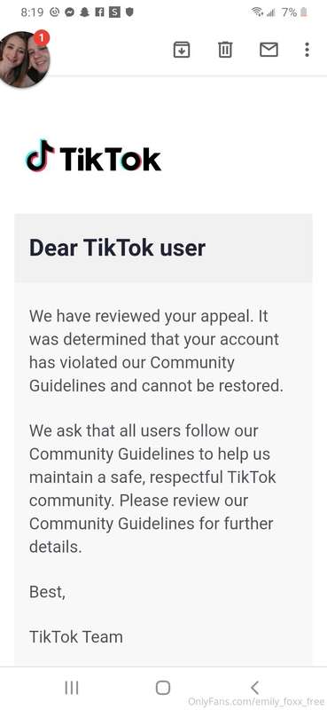The height and width of the screenshot is (710, 327).
Task: Tap the home navigation button
Action: 163,688
